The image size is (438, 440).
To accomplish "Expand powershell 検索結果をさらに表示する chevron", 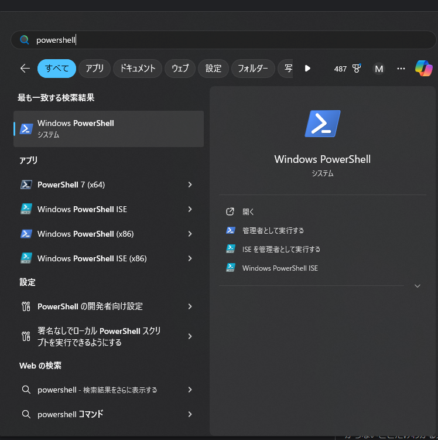I will (190, 390).
